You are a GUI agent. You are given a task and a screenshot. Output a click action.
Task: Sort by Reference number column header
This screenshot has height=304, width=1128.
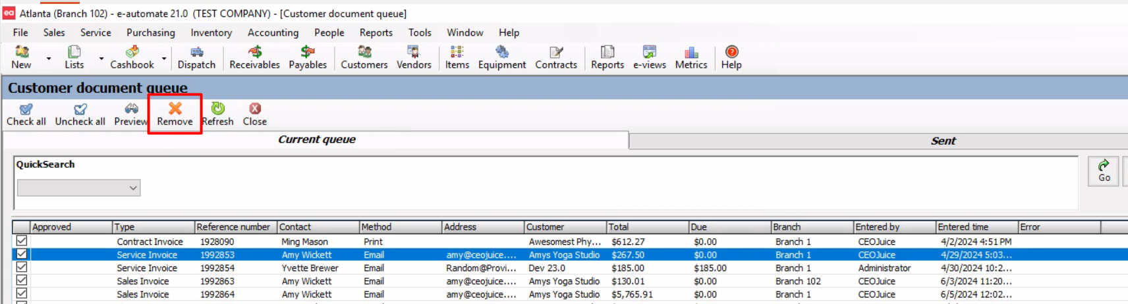(x=236, y=227)
